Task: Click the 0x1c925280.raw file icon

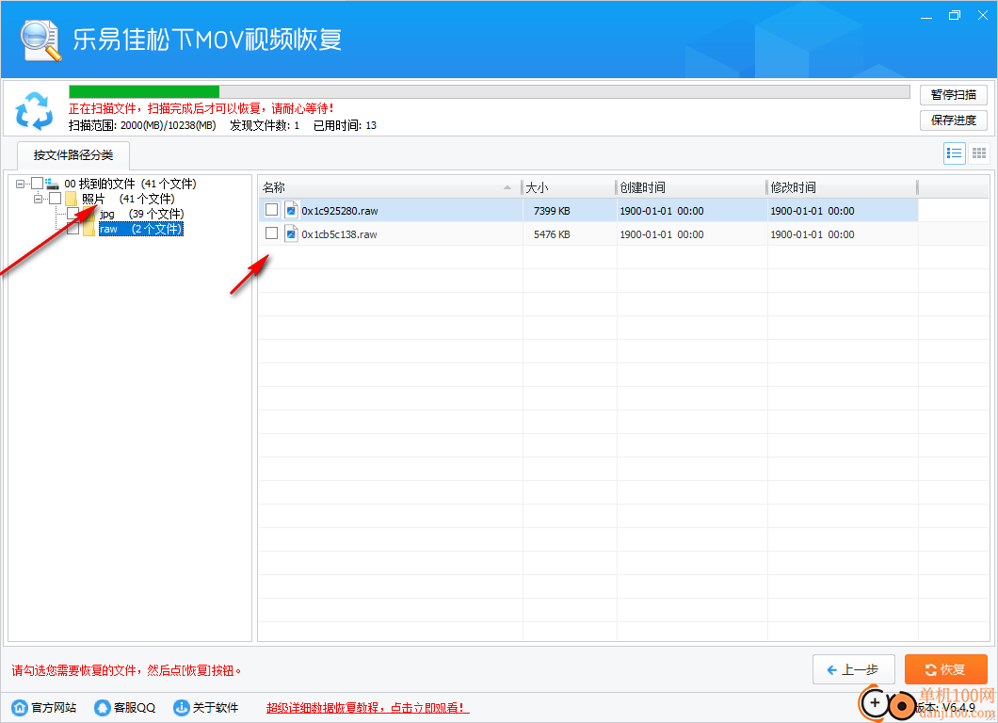Action: [291, 211]
